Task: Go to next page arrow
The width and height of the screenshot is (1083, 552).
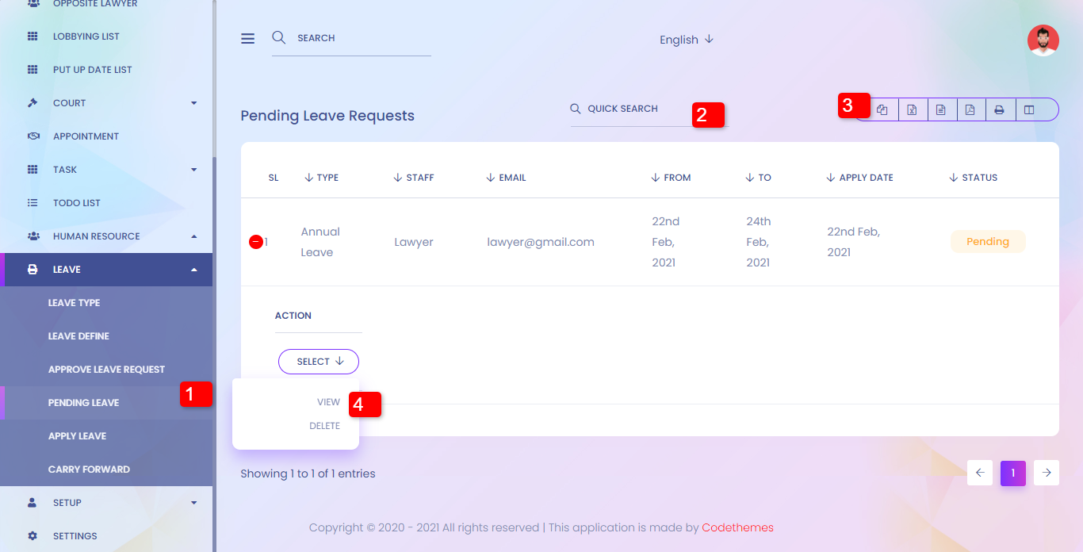Action: click(x=1047, y=473)
